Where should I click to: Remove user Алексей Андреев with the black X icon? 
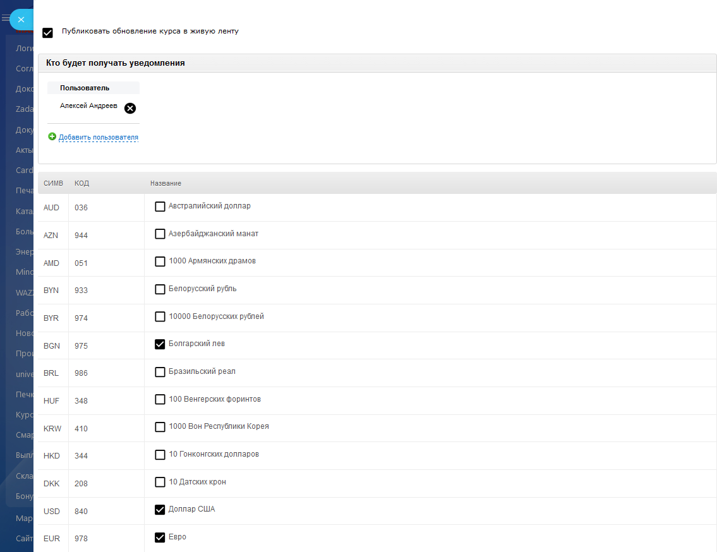[130, 108]
